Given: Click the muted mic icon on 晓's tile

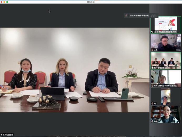Looking at the screenshot, I should tap(152, 103).
